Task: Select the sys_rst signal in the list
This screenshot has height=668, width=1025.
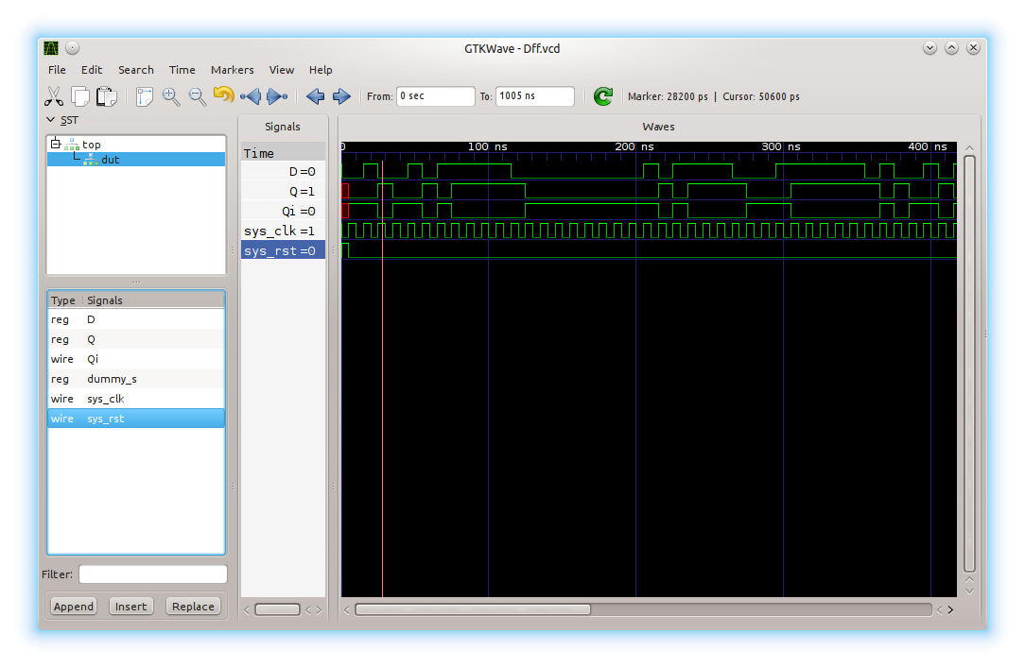Action: pyautogui.click(x=136, y=419)
